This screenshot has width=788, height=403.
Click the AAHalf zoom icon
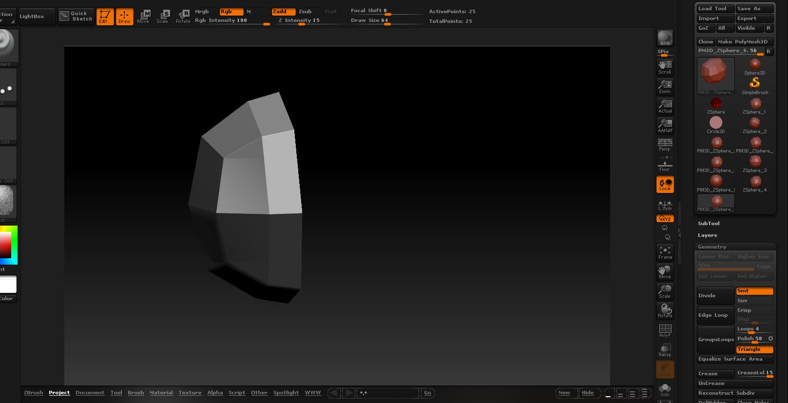click(665, 126)
